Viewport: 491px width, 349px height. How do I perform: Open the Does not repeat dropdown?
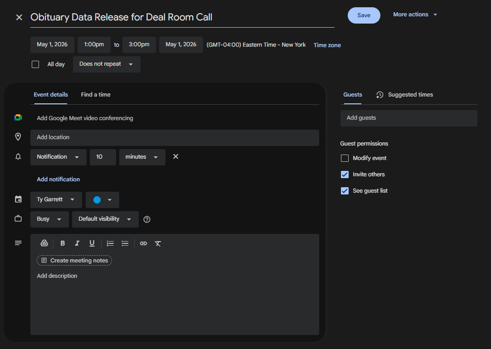pyautogui.click(x=106, y=64)
